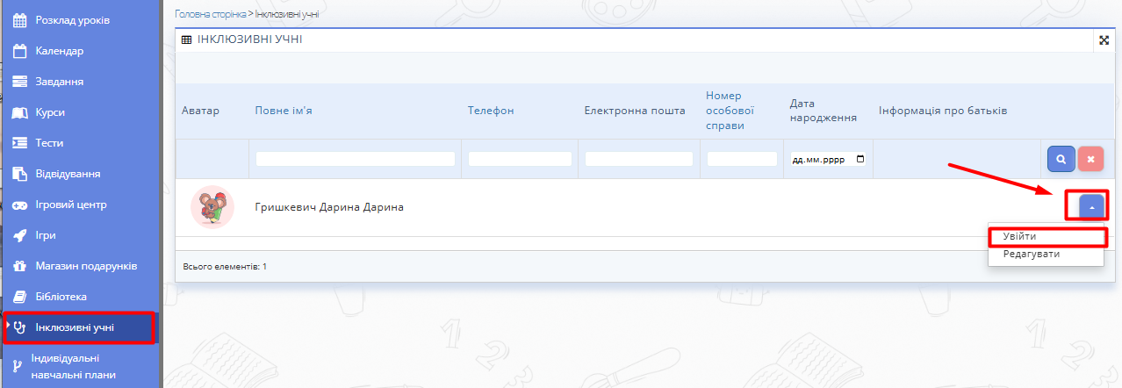Image resolution: width=1122 pixels, height=388 pixels.
Task: Click the Ігри rocket icon
Action: point(20,235)
